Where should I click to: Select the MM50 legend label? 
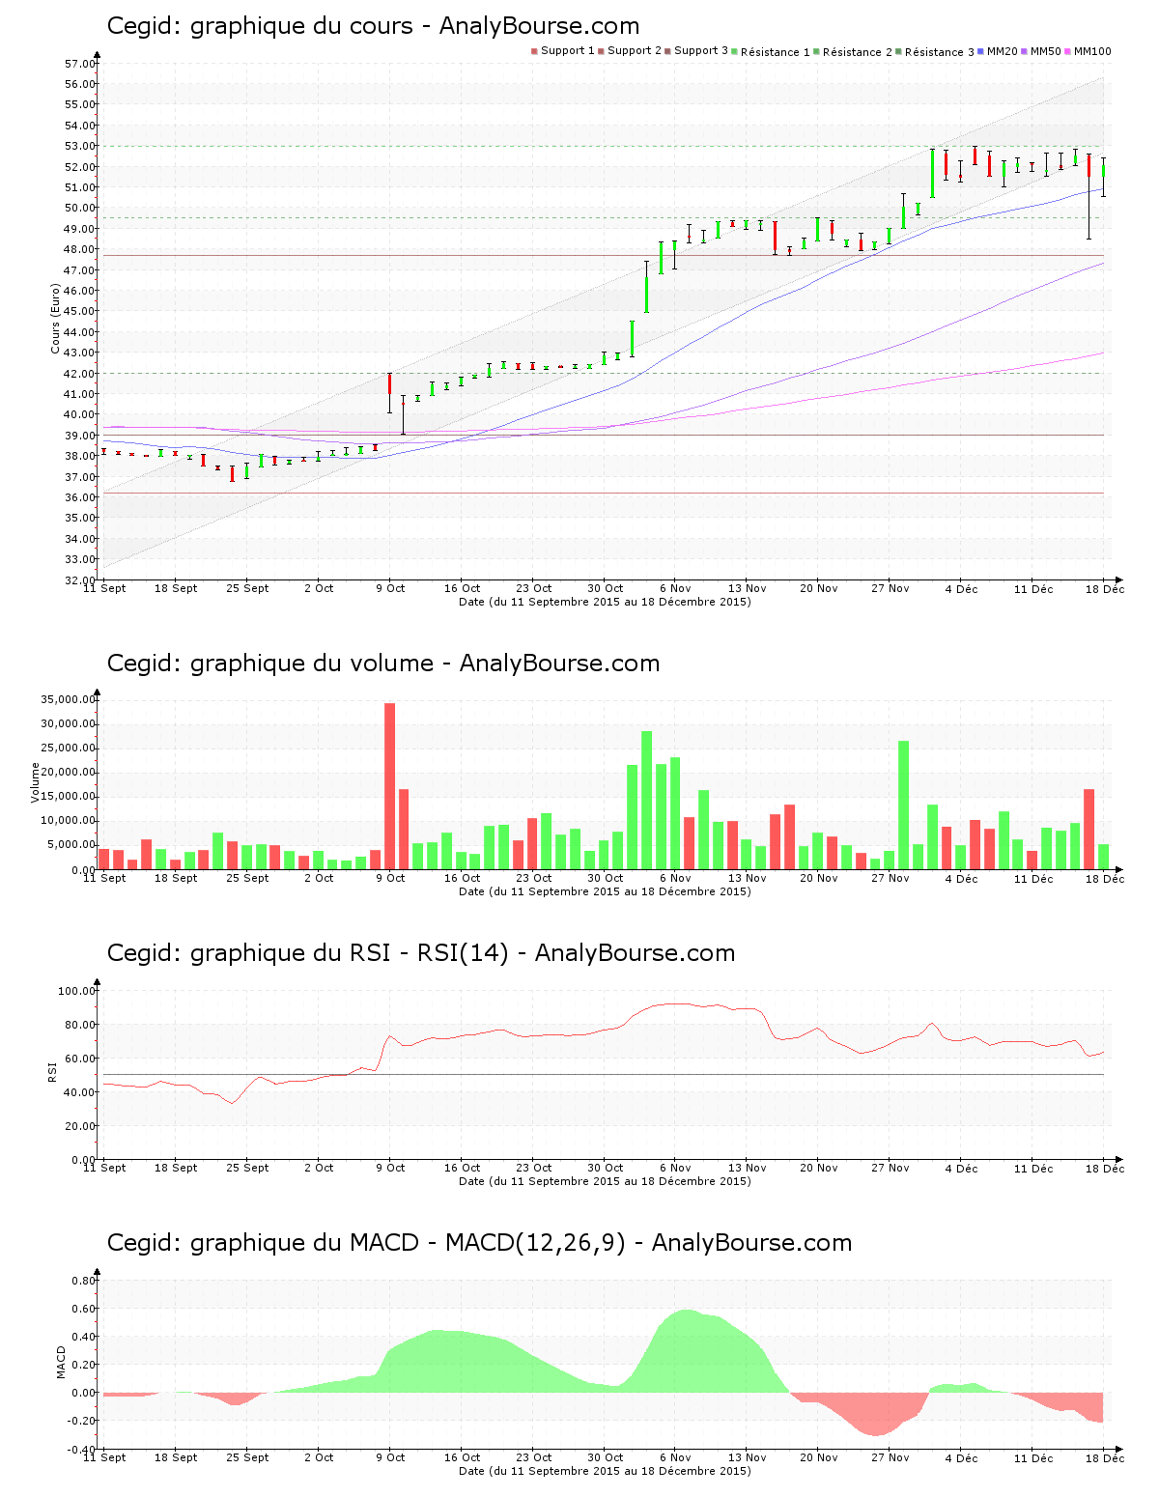coord(1046,51)
